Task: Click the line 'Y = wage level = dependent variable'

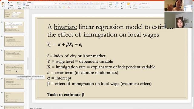Action: pyautogui.click(x=80, y=61)
